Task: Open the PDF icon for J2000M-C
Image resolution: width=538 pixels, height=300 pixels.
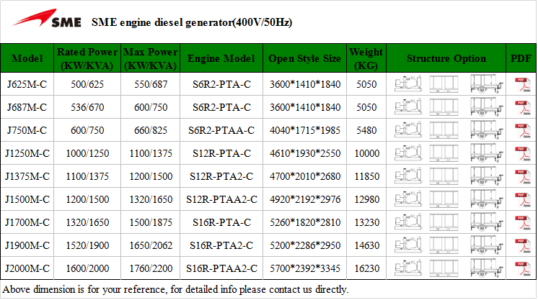Action: pos(523,268)
